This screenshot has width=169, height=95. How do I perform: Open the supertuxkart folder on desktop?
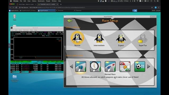15,79
